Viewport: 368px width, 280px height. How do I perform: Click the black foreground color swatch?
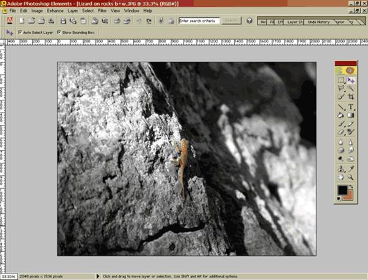click(x=343, y=191)
